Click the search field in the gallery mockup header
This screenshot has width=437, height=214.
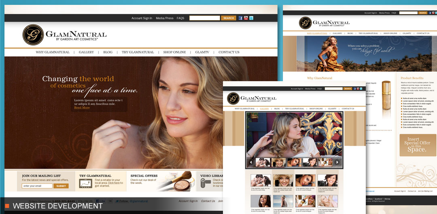[333, 89]
